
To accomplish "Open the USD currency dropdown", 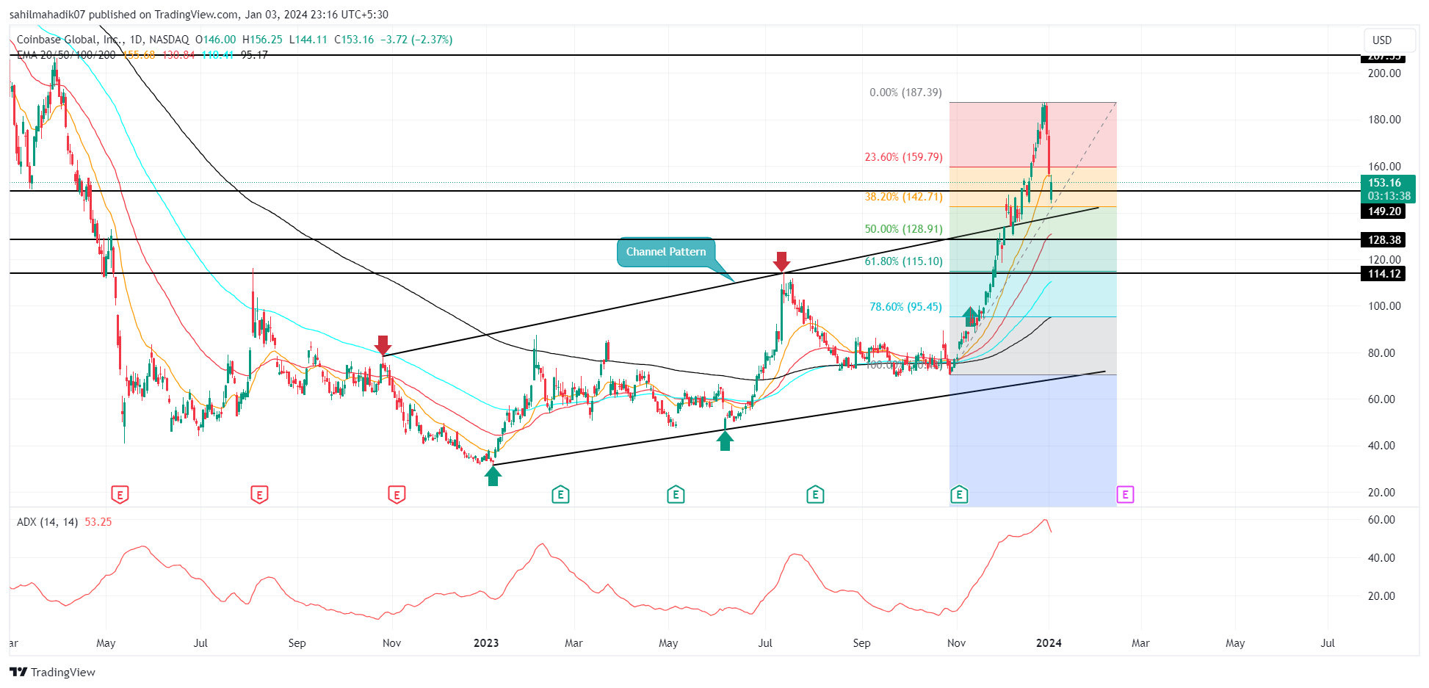I will 1389,40.
